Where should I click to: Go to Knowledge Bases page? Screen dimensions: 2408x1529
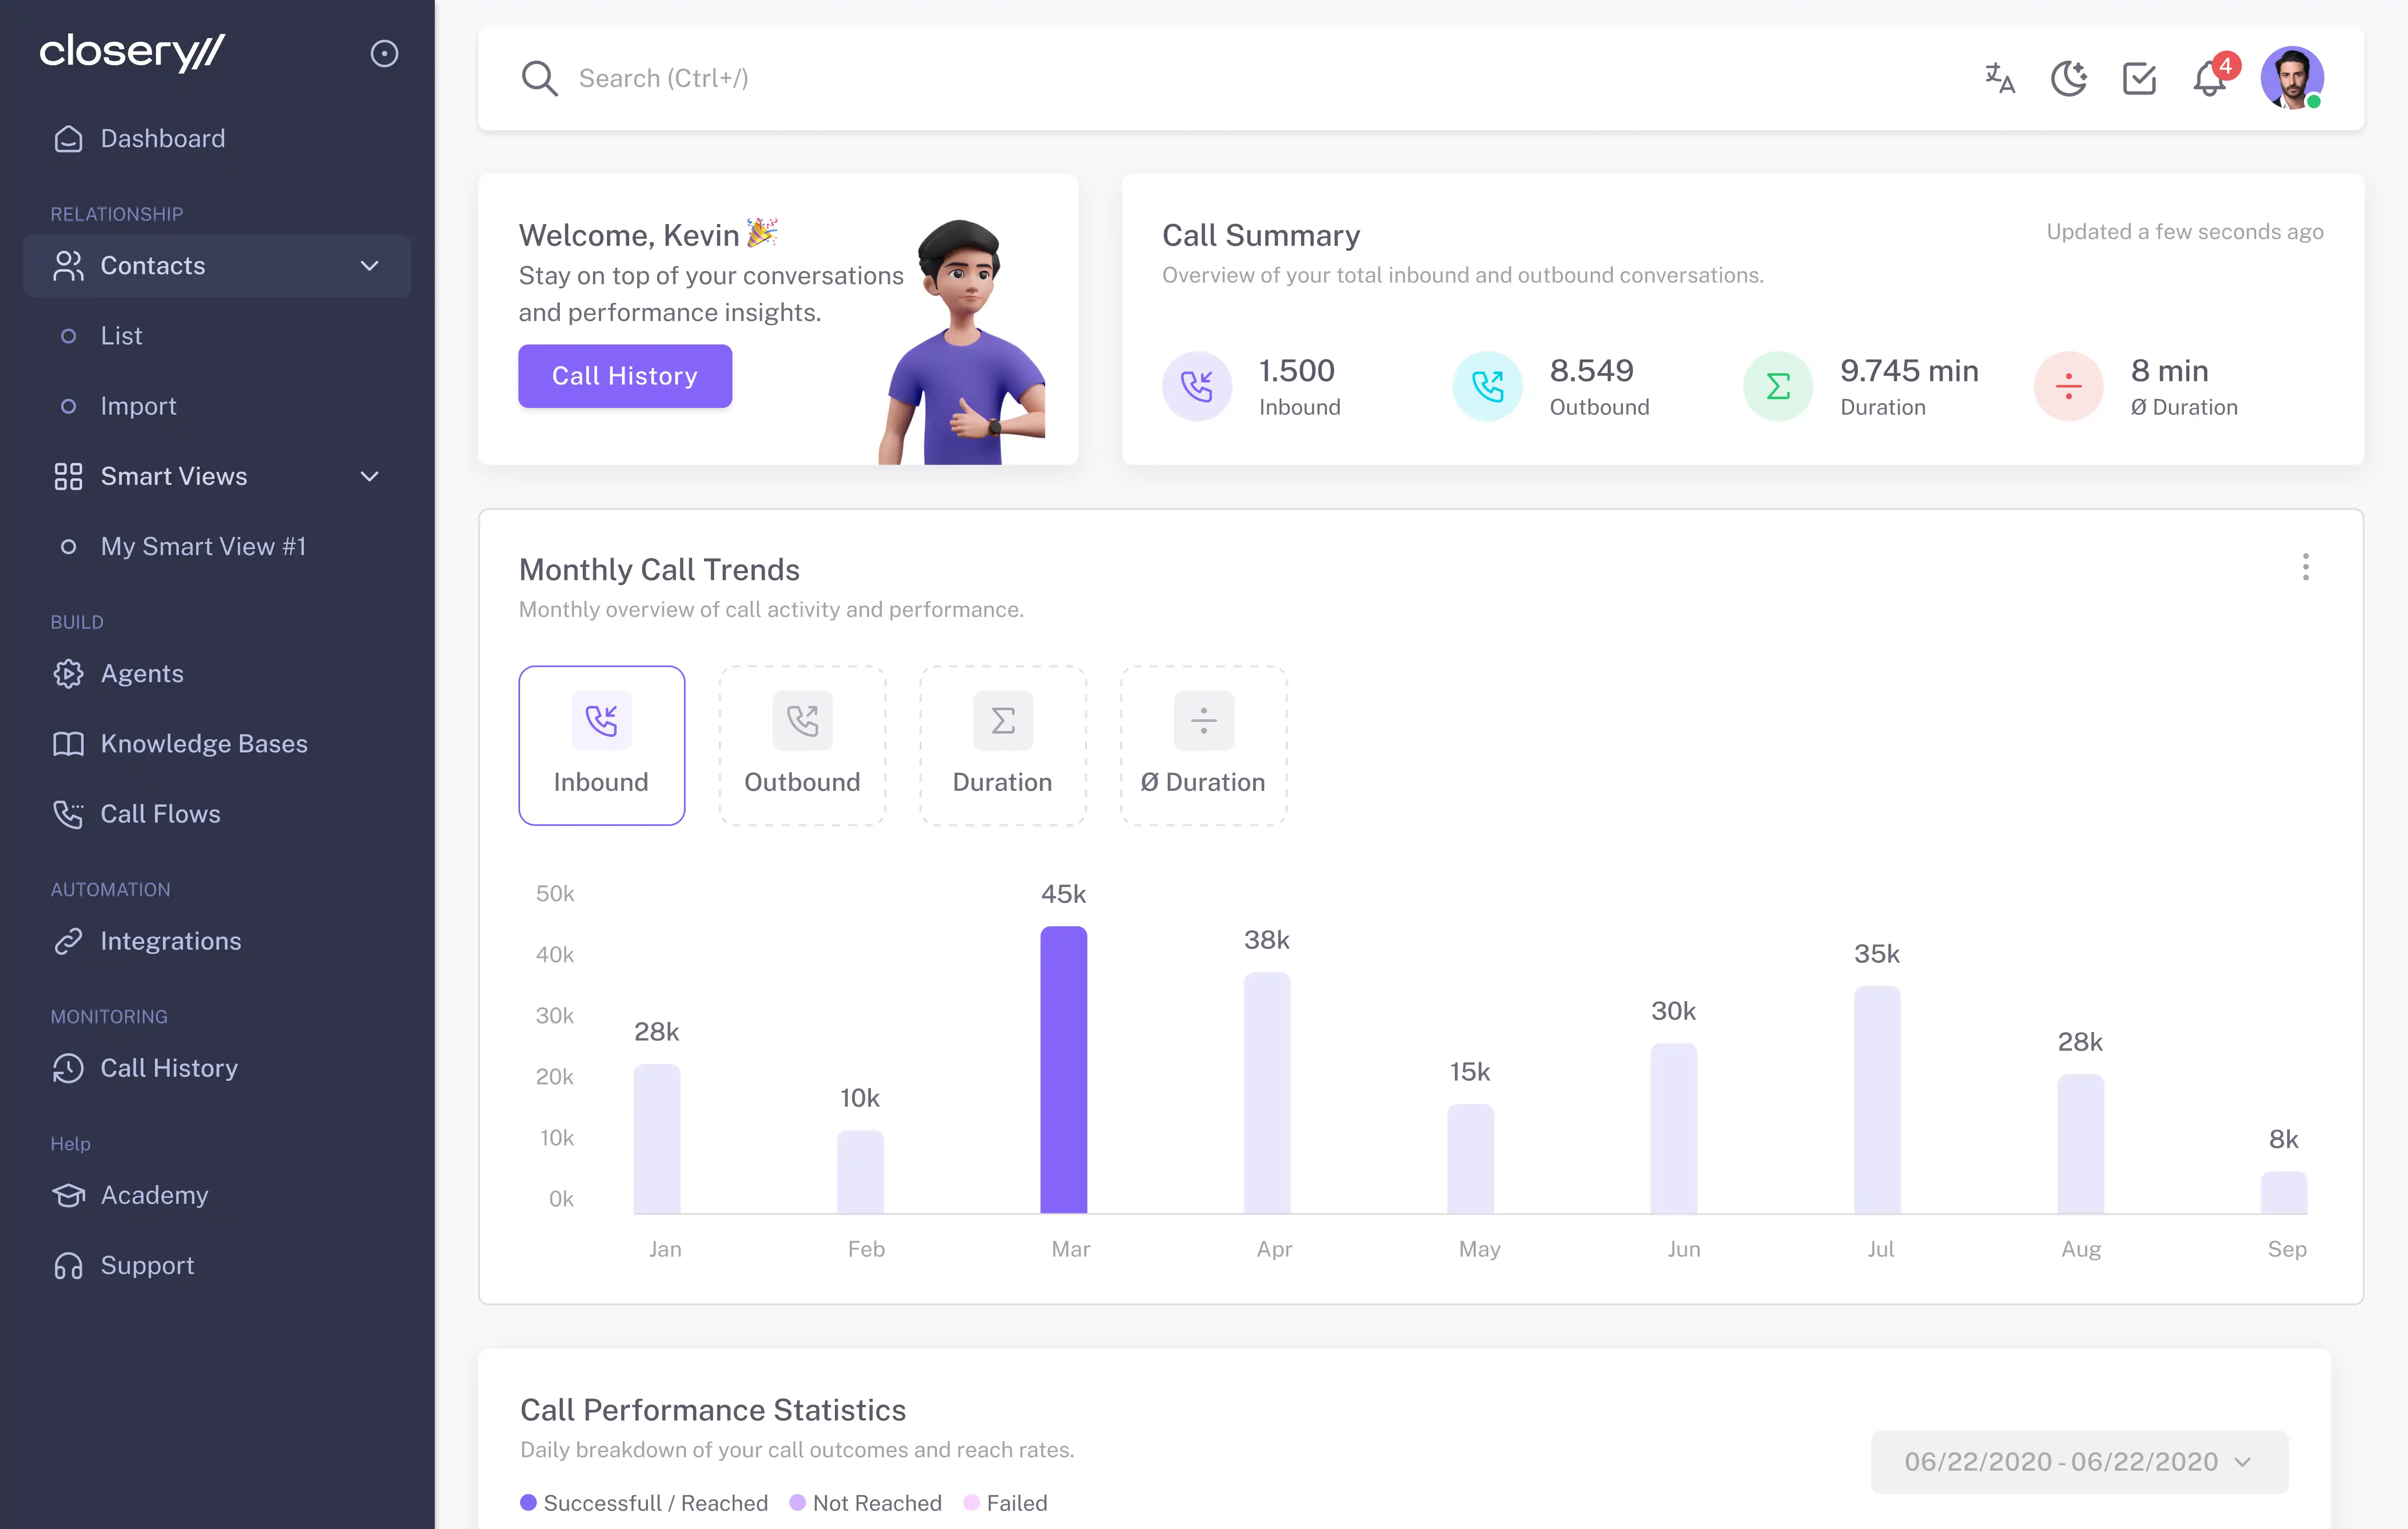point(203,744)
